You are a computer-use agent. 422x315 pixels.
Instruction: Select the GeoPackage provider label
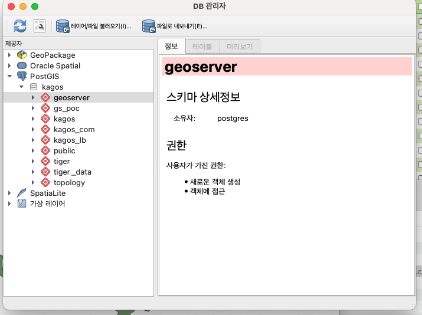click(x=53, y=55)
